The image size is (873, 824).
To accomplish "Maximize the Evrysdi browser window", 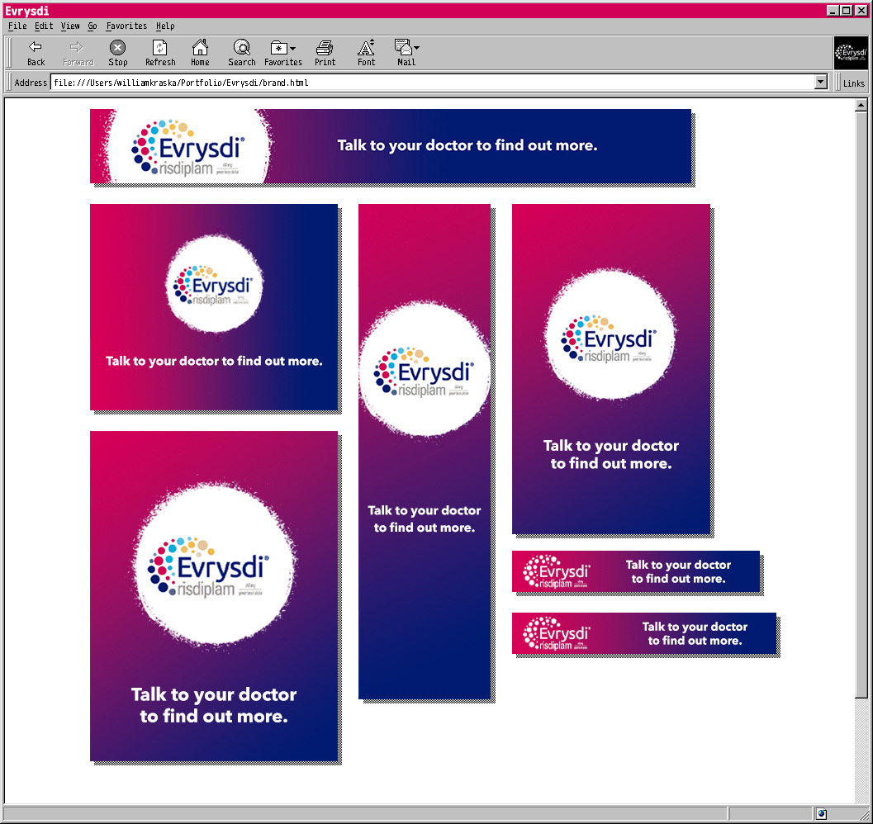I will [x=846, y=10].
